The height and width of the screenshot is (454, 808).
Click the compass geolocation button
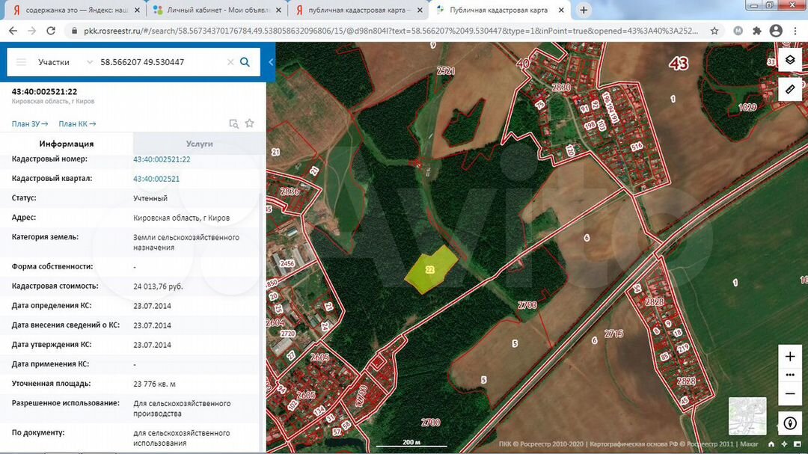[790, 423]
